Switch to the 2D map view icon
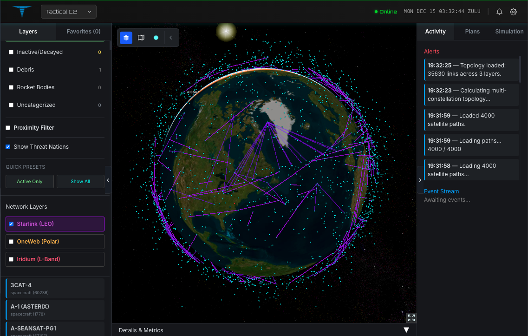 [141, 38]
